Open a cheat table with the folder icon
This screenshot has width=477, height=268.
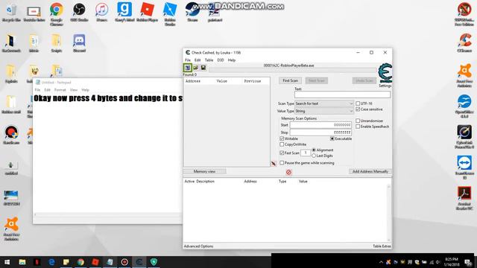(195, 68)
